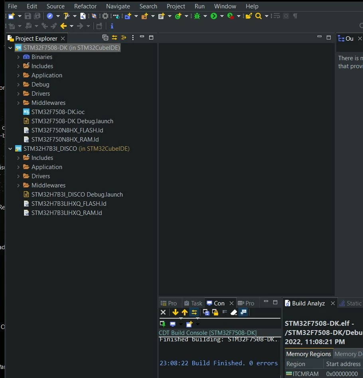Click the New project toolbar icon
This screenshot has height=378, width=363.
(x=12, y=16)
